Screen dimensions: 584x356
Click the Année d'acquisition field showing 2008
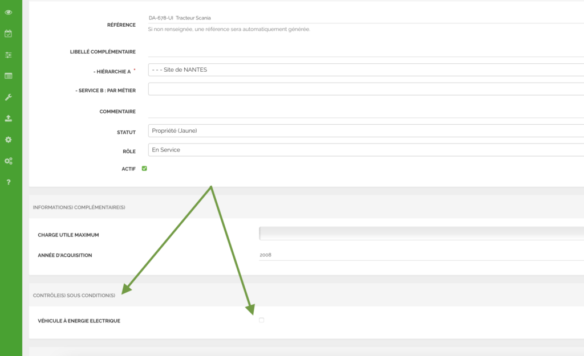(421, 255)
